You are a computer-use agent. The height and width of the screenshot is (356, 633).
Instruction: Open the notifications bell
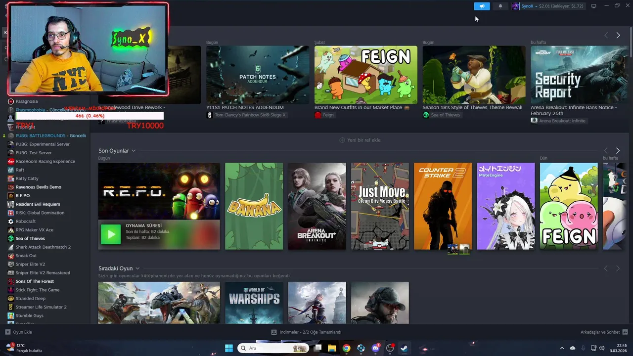[x=500, y=6]
